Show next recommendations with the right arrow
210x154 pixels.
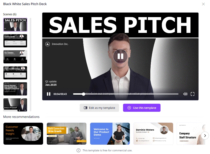[x=205, y=136]
